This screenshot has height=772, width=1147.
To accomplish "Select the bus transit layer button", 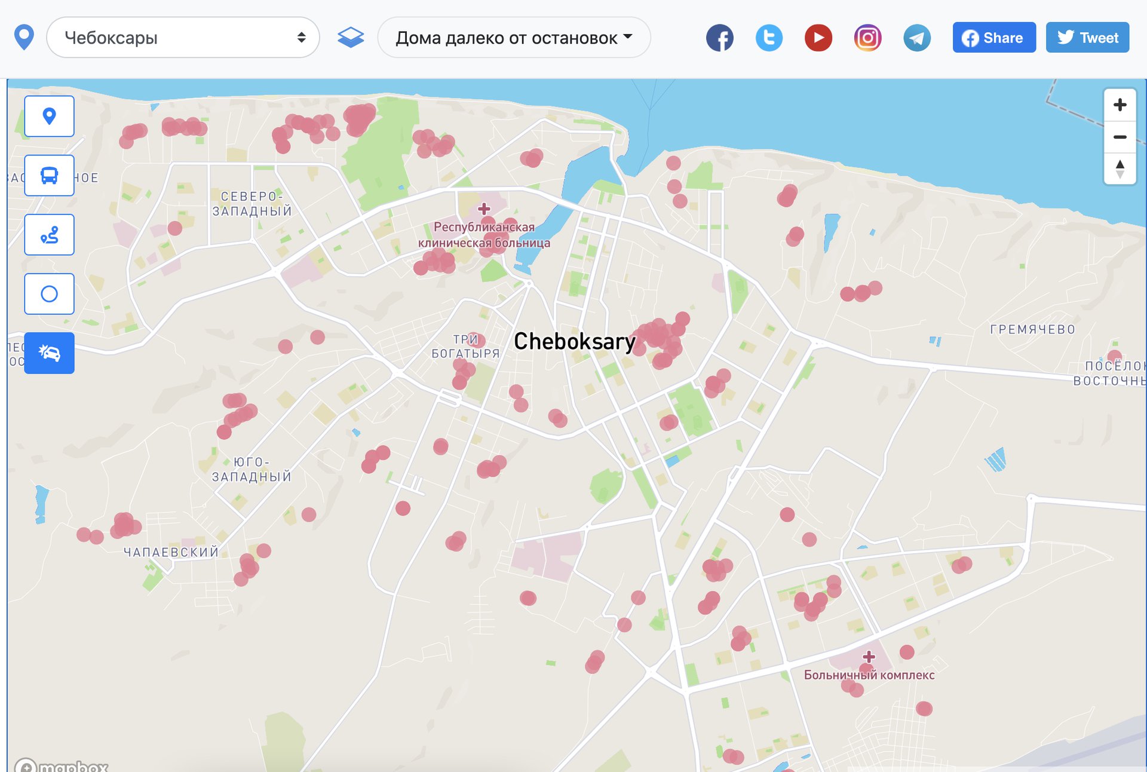I will click(49, 175).
